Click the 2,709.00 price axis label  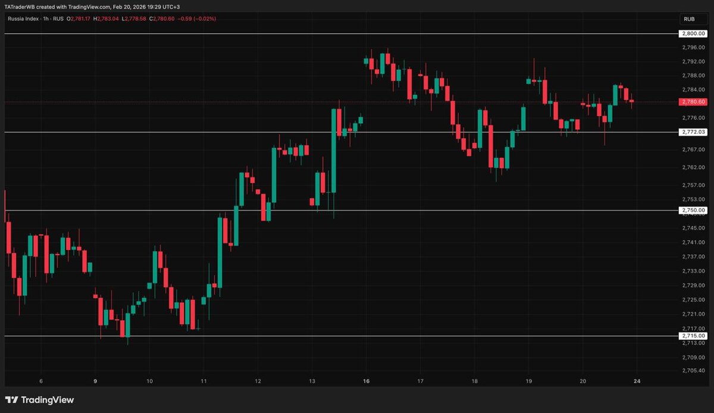pos(694,357)
